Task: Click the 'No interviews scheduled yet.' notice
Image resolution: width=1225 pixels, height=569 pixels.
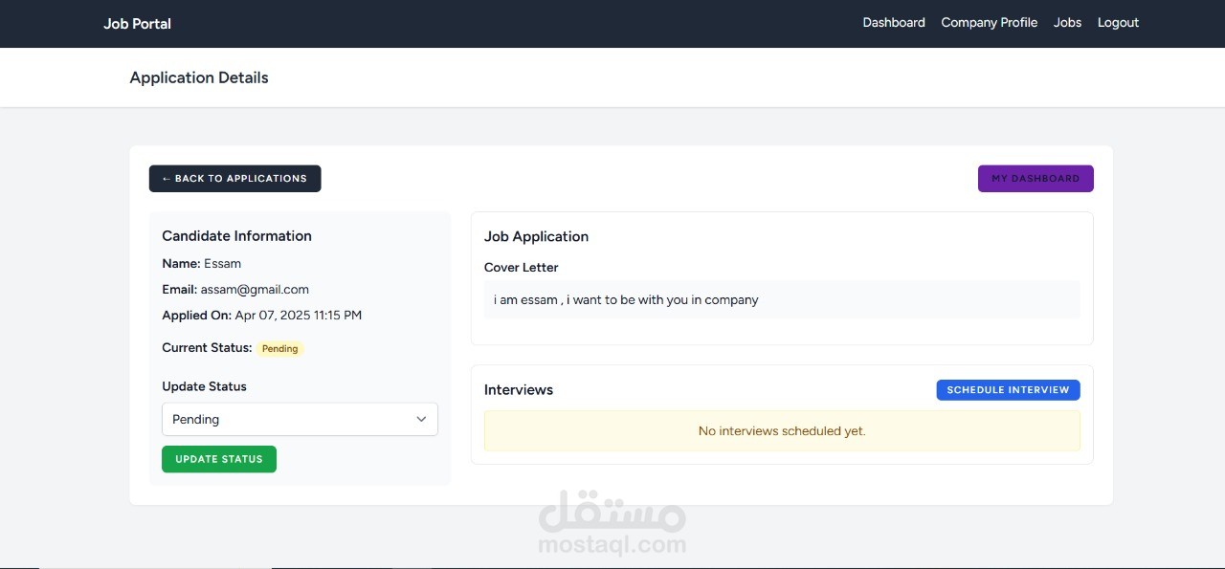Action: point(782,431)
